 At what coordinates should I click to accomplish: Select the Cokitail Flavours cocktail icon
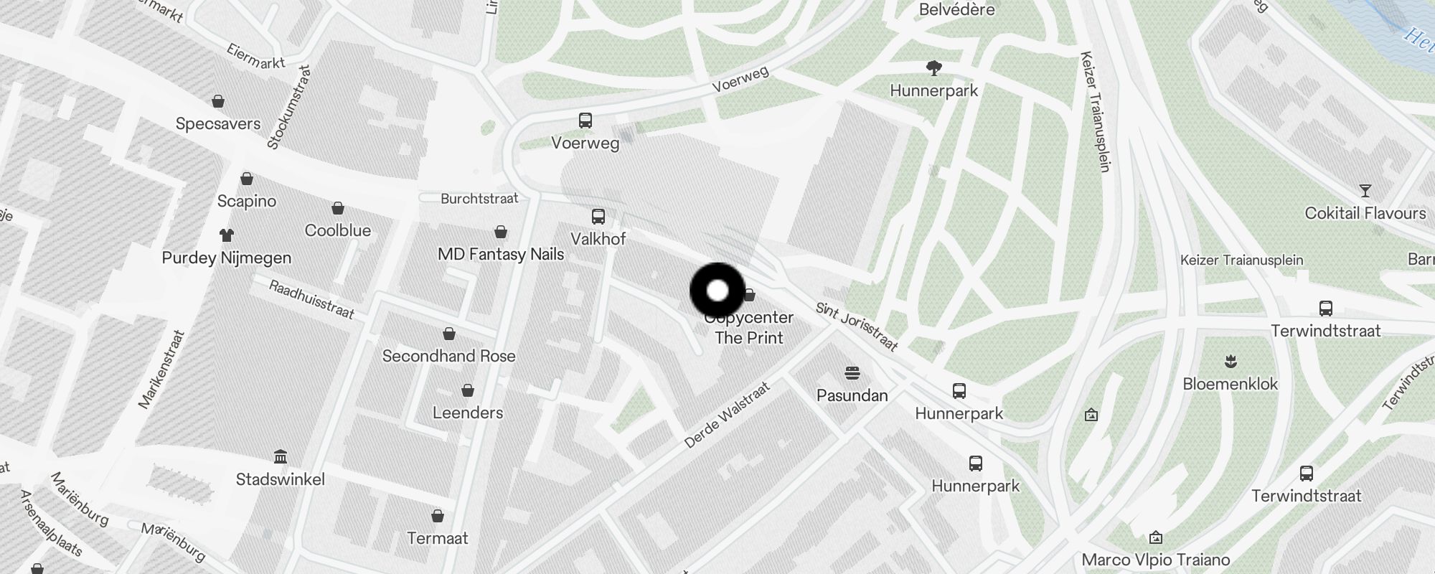(x=1365, y=191)
